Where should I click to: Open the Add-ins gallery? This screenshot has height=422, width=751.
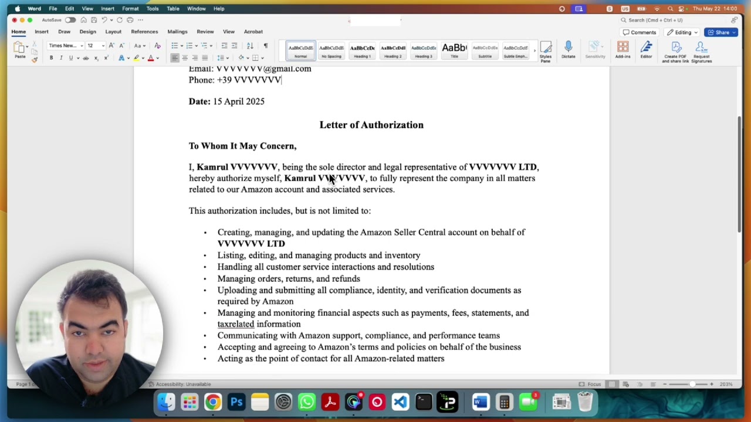point(623,50)
